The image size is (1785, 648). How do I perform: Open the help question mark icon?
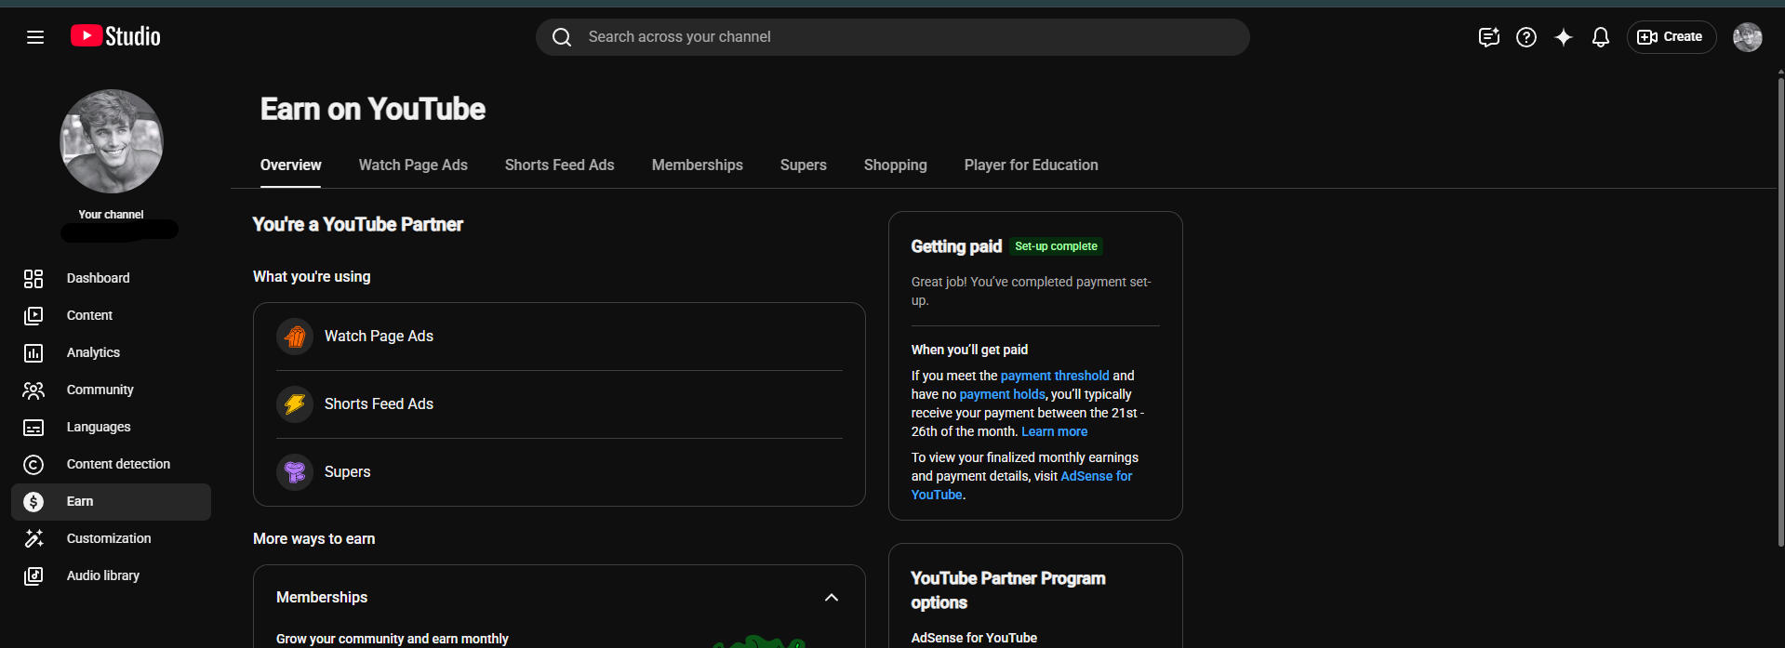(x=1526, y=37)
